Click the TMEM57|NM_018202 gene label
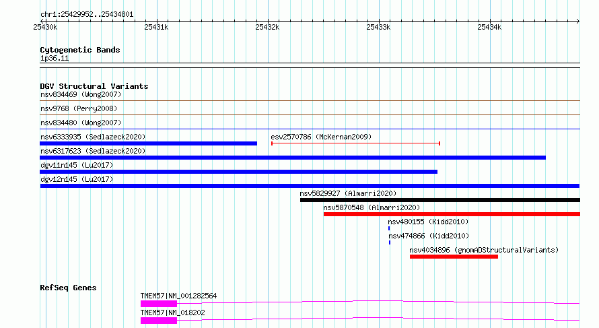Screen dimensions: 599x328 pyautogui.click(x=173, y=313)
